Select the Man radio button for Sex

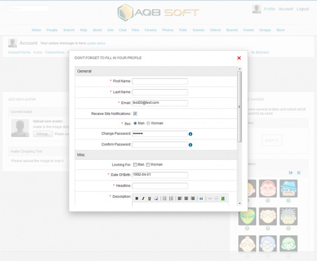pos(135,123)
